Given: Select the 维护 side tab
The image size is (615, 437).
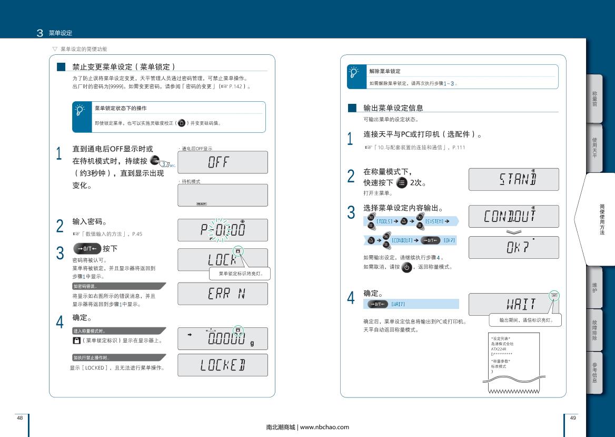Looking at the screenshot, I should point(594,287).
